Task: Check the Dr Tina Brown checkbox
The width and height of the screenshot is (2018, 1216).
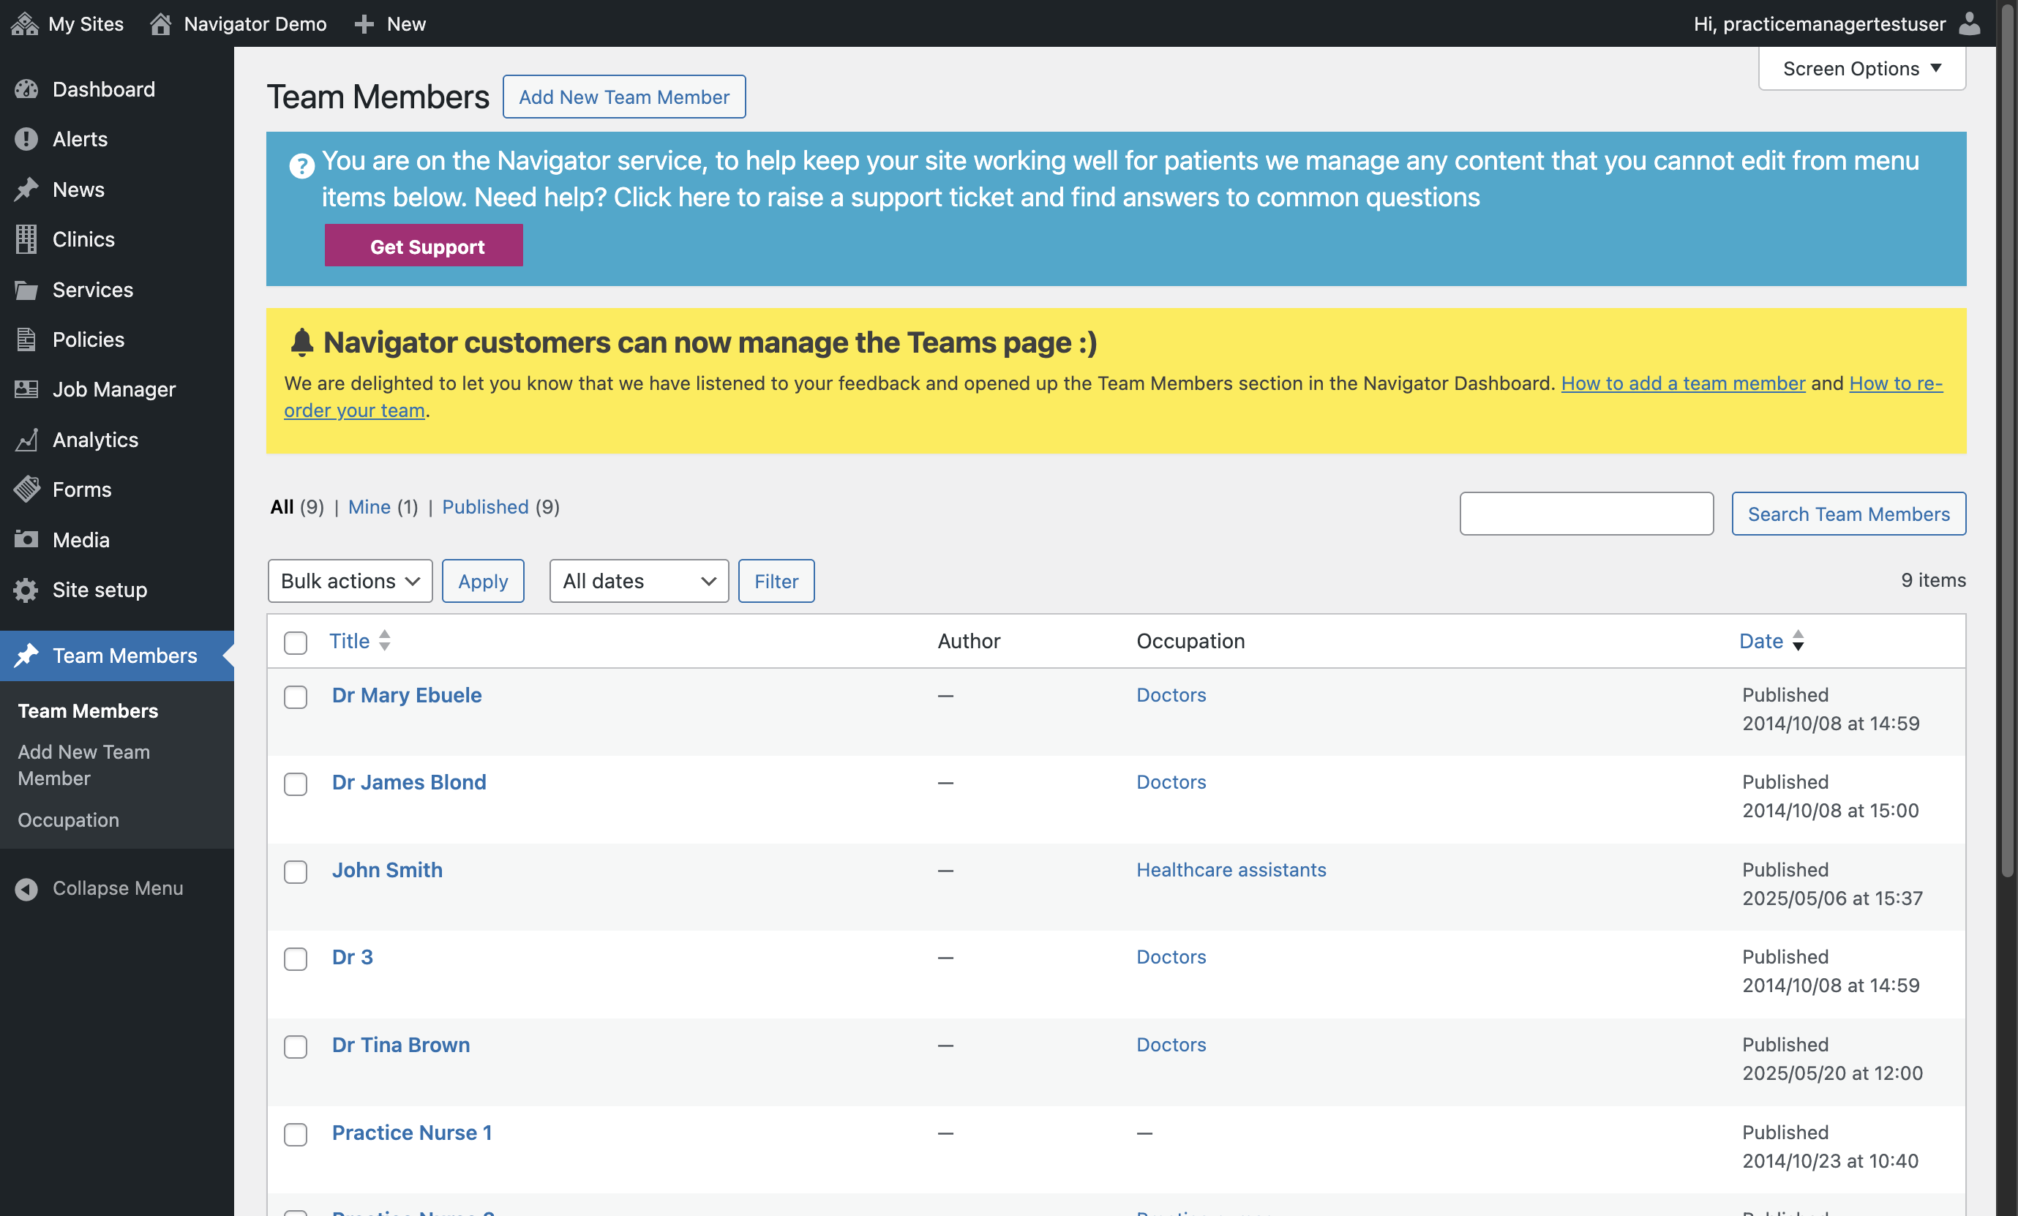Action: coord(296,1046)
